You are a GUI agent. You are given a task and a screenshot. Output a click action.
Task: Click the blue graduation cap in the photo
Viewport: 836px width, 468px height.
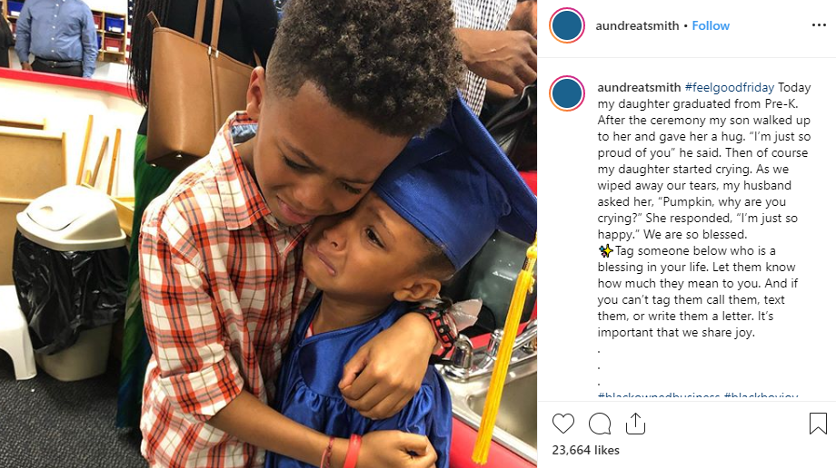pos(453,186)
